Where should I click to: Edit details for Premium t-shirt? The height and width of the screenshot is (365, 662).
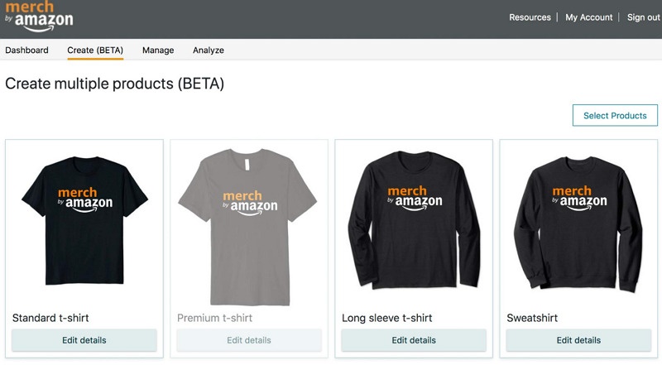(x=249, y=340)
